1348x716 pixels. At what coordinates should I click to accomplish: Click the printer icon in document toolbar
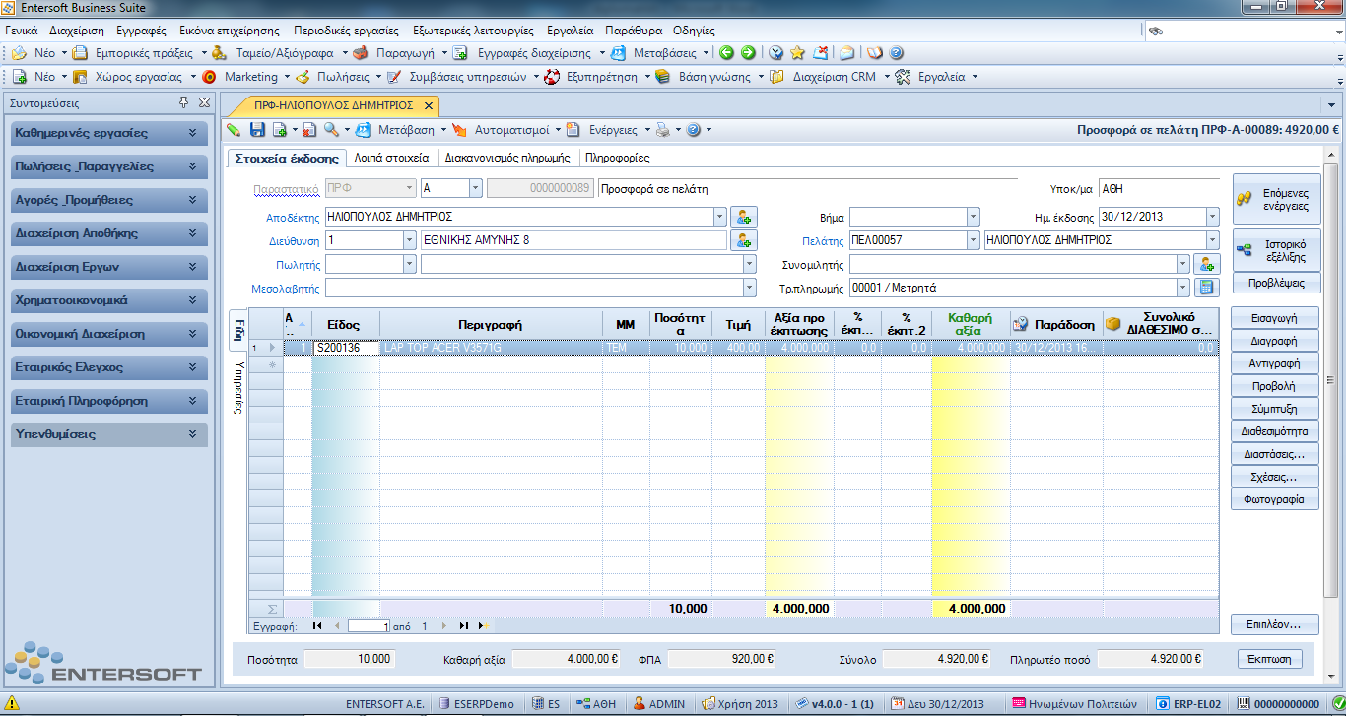(664, 130)
